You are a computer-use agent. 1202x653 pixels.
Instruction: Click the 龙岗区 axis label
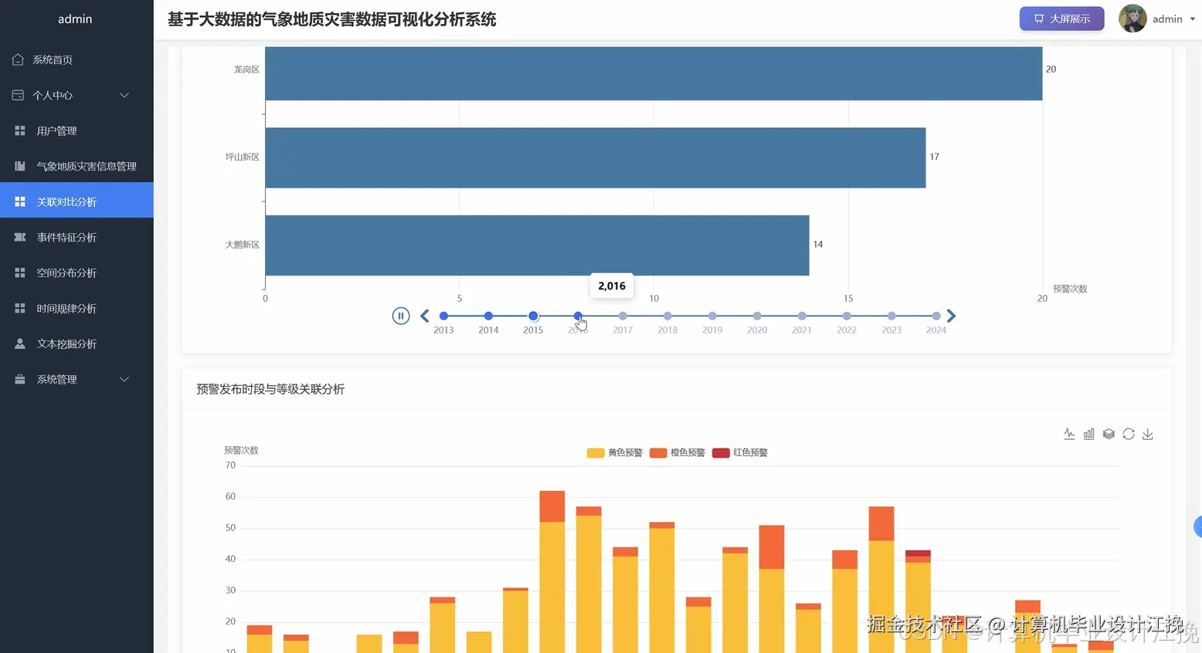246,69
